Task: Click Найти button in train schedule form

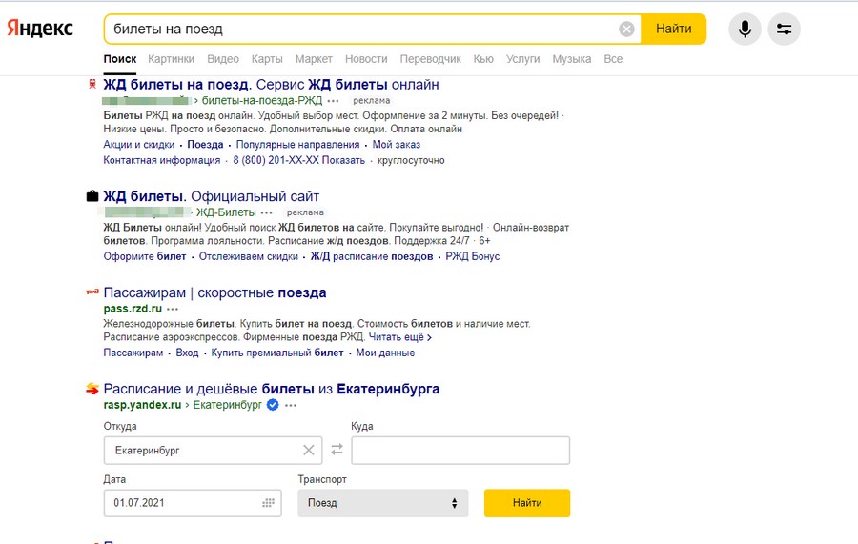Action: 526,503
